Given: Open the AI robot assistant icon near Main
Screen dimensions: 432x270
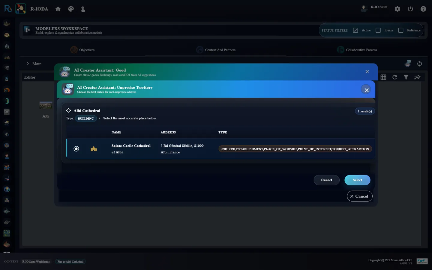Looking at the screenshot, I should click(408, 64).
